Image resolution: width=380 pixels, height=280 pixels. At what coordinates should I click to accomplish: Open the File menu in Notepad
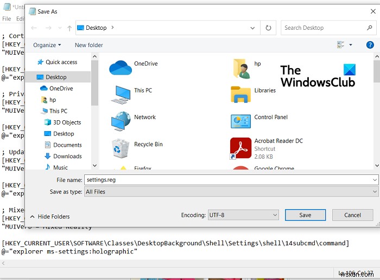[7, 18]
